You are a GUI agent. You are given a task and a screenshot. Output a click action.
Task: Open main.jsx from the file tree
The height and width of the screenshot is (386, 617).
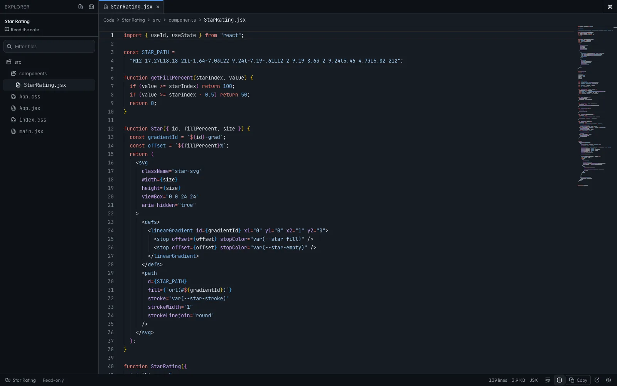(x=49, y=131)
